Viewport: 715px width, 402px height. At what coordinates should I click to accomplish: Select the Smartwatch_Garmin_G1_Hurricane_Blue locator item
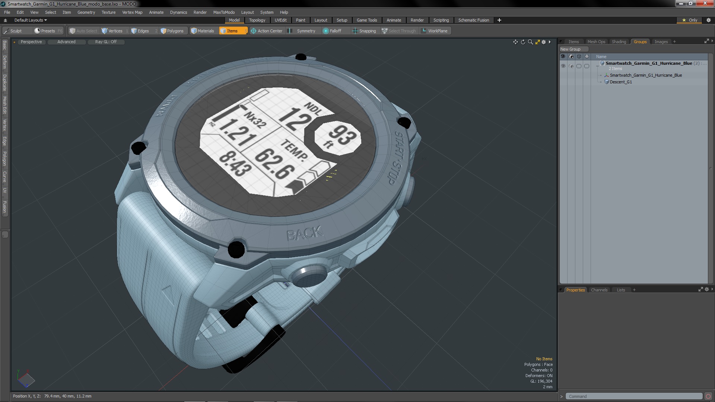click(x=645, y=75)
